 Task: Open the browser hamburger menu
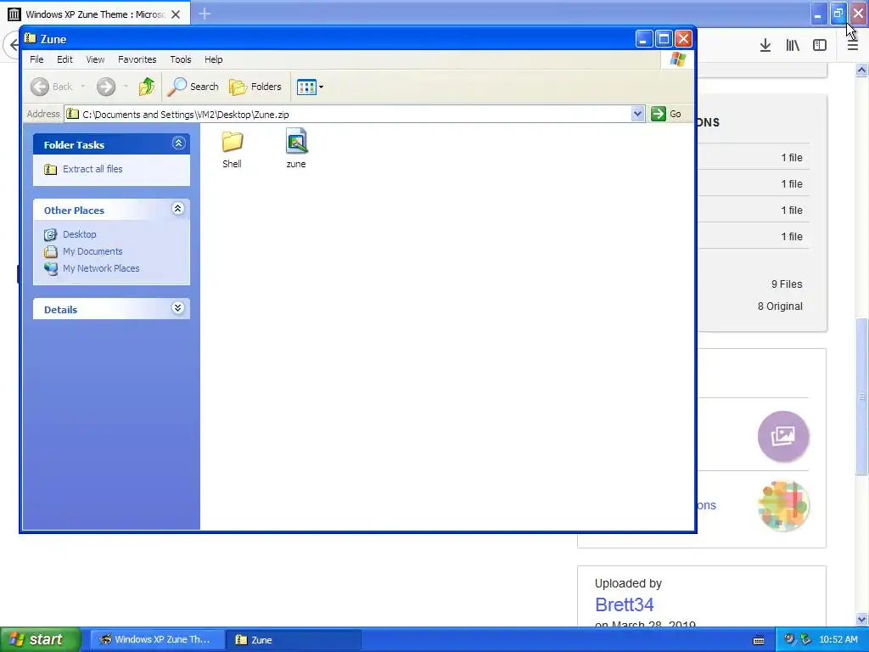point(853,46)
